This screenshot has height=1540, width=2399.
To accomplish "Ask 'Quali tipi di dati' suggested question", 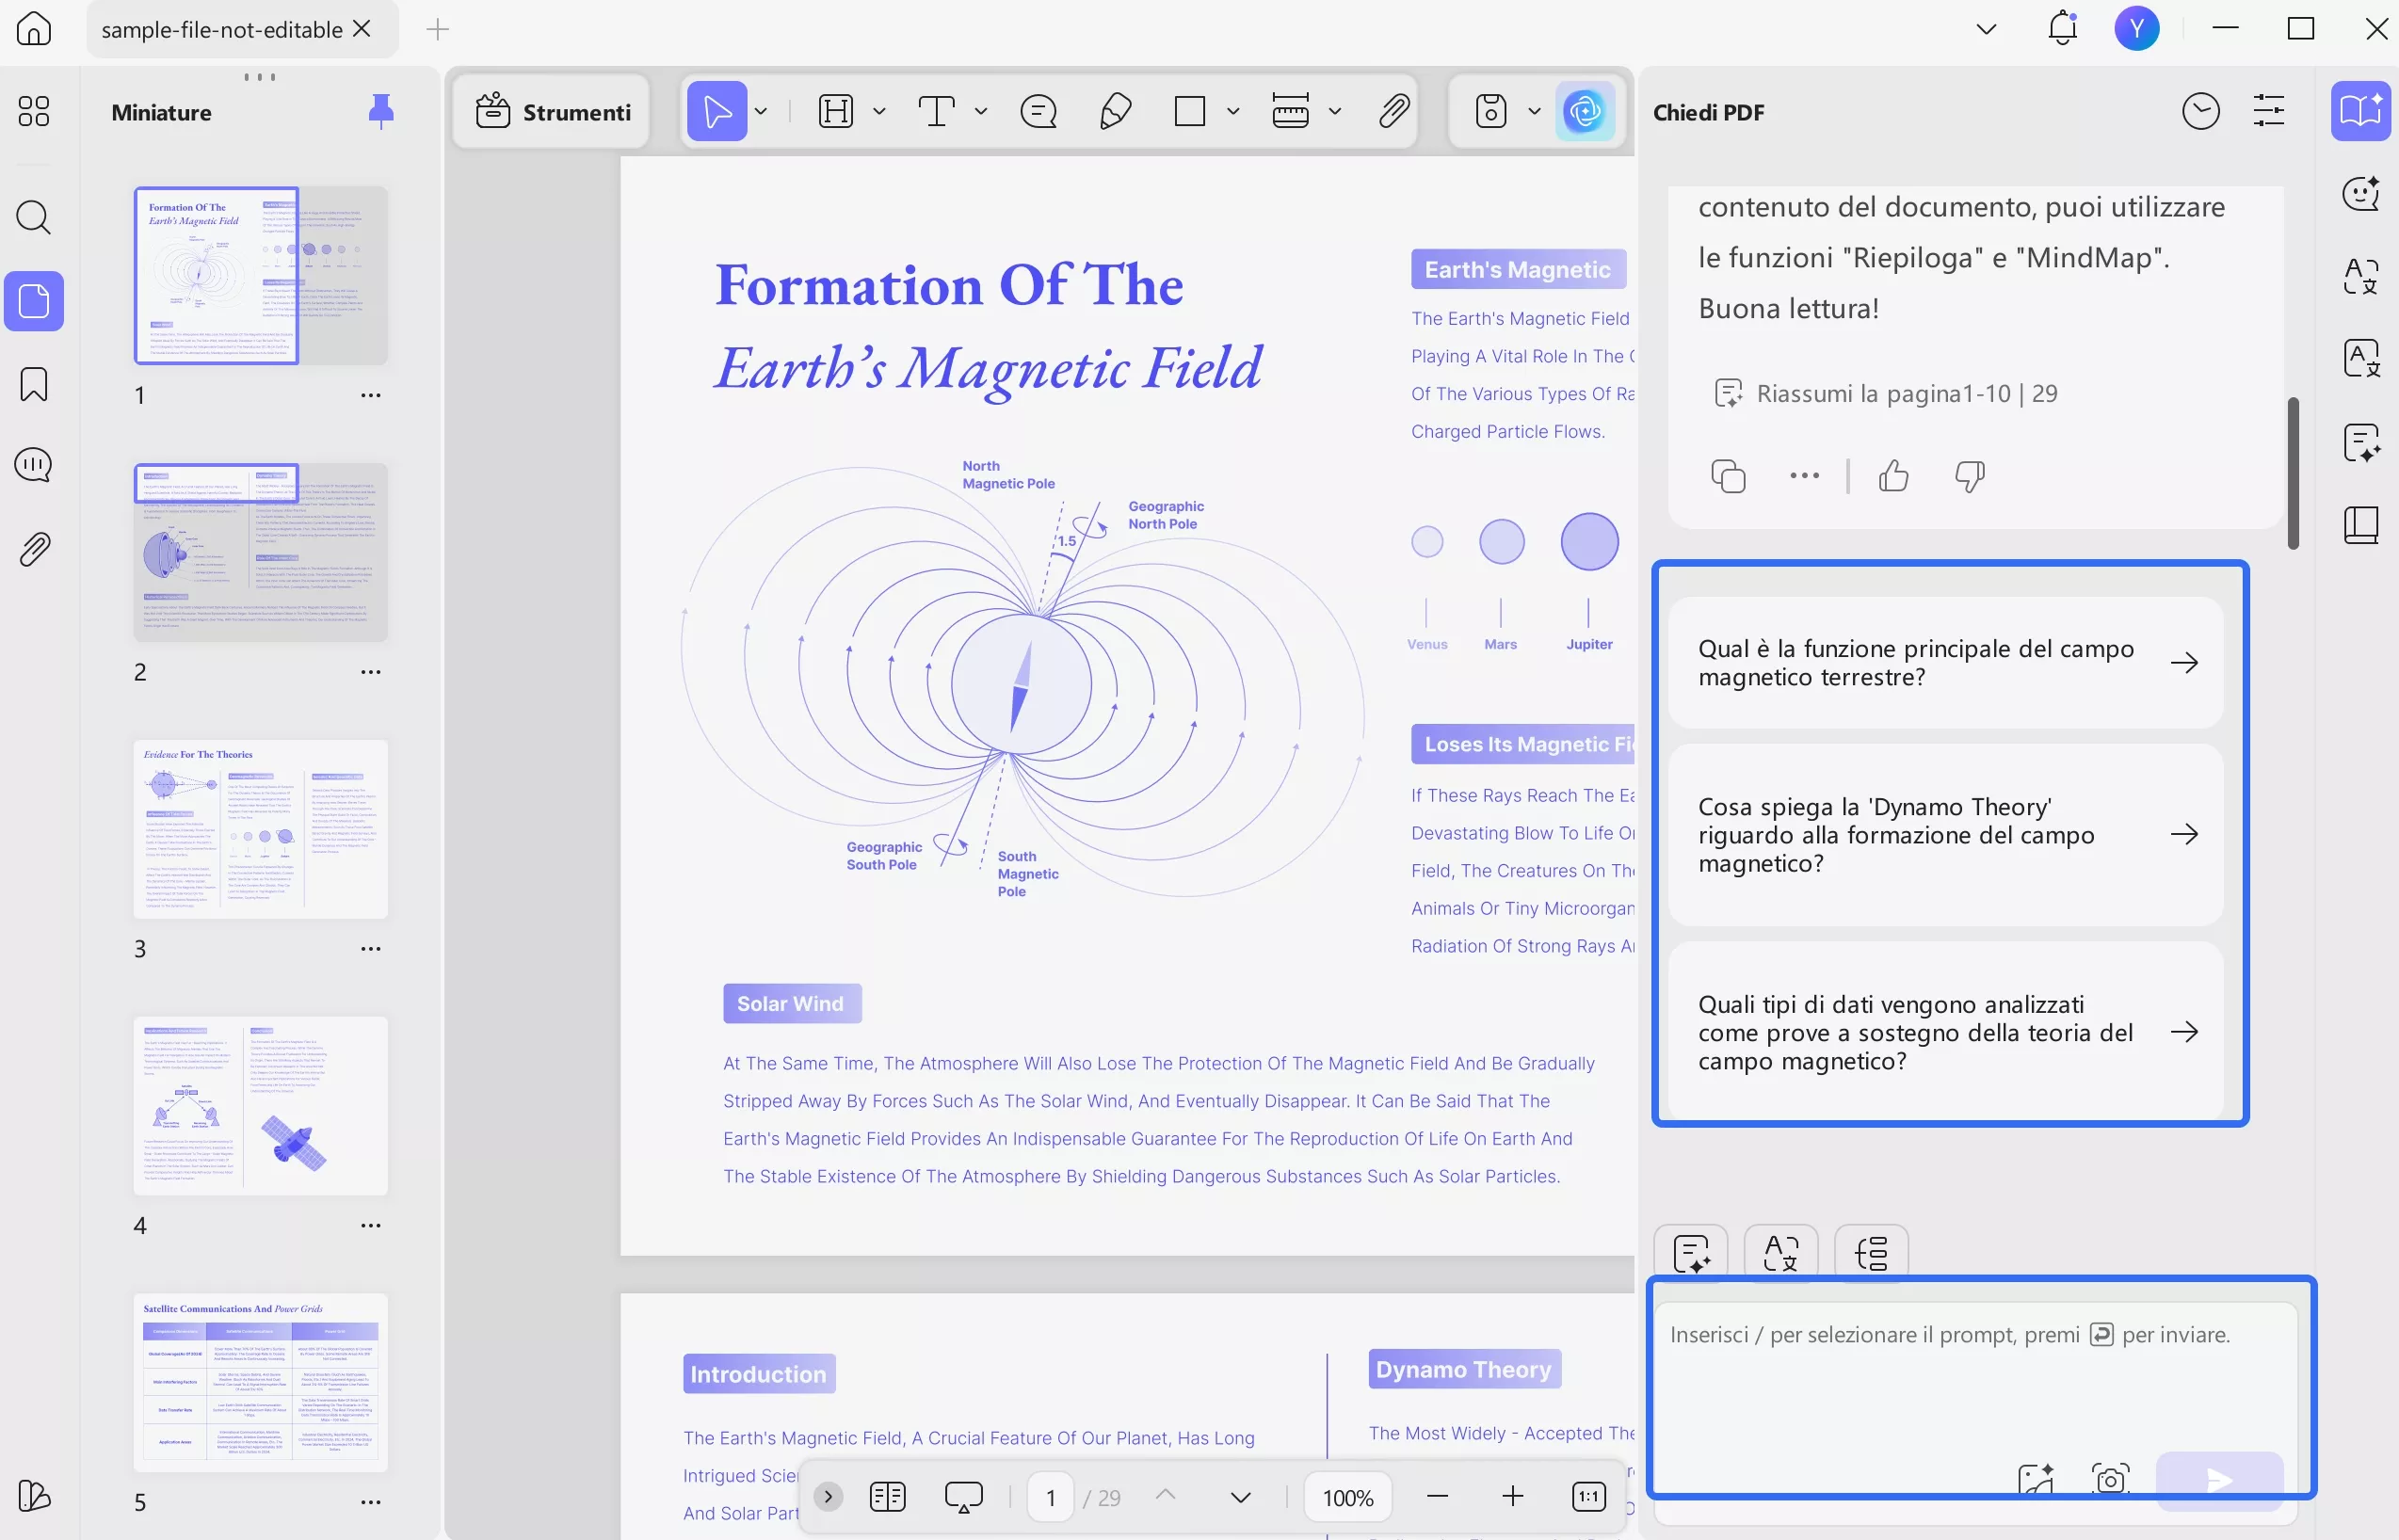I will point(1945,1032).
